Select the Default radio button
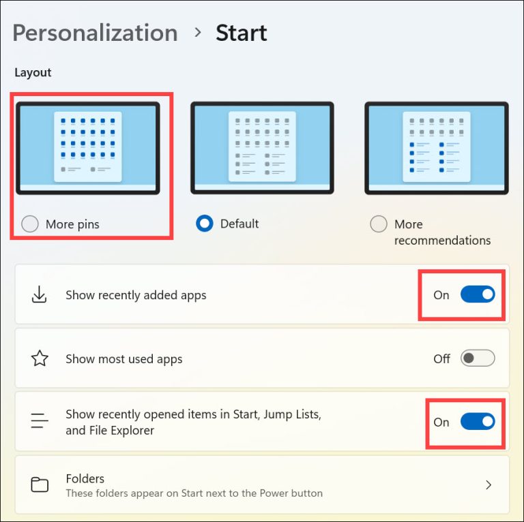 point(205,224)
